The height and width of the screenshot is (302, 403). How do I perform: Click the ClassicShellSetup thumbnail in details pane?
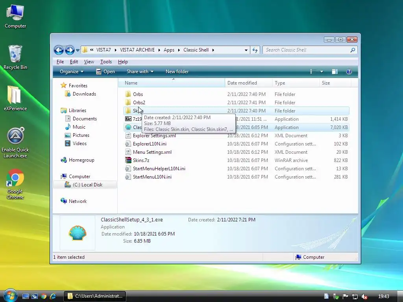point(78,233)
